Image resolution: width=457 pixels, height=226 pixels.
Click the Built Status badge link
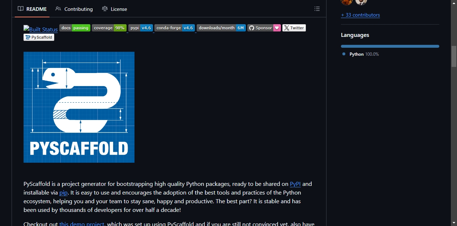(40, 29)
